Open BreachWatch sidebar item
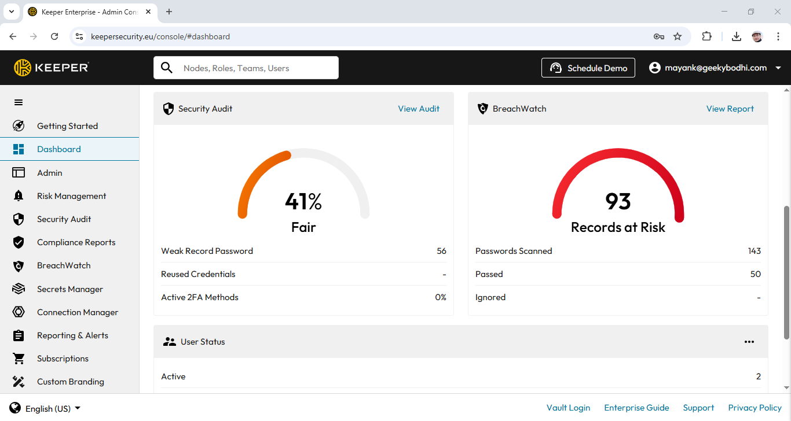 (69, 265)
